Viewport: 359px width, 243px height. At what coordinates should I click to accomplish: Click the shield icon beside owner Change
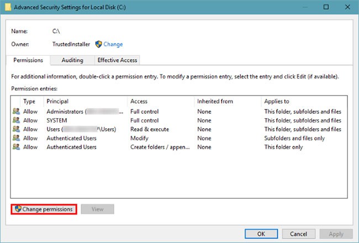pos(99,44)
